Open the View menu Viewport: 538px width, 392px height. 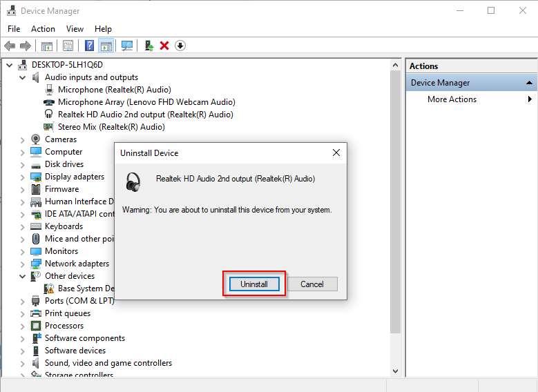click(x=75, y=29)
